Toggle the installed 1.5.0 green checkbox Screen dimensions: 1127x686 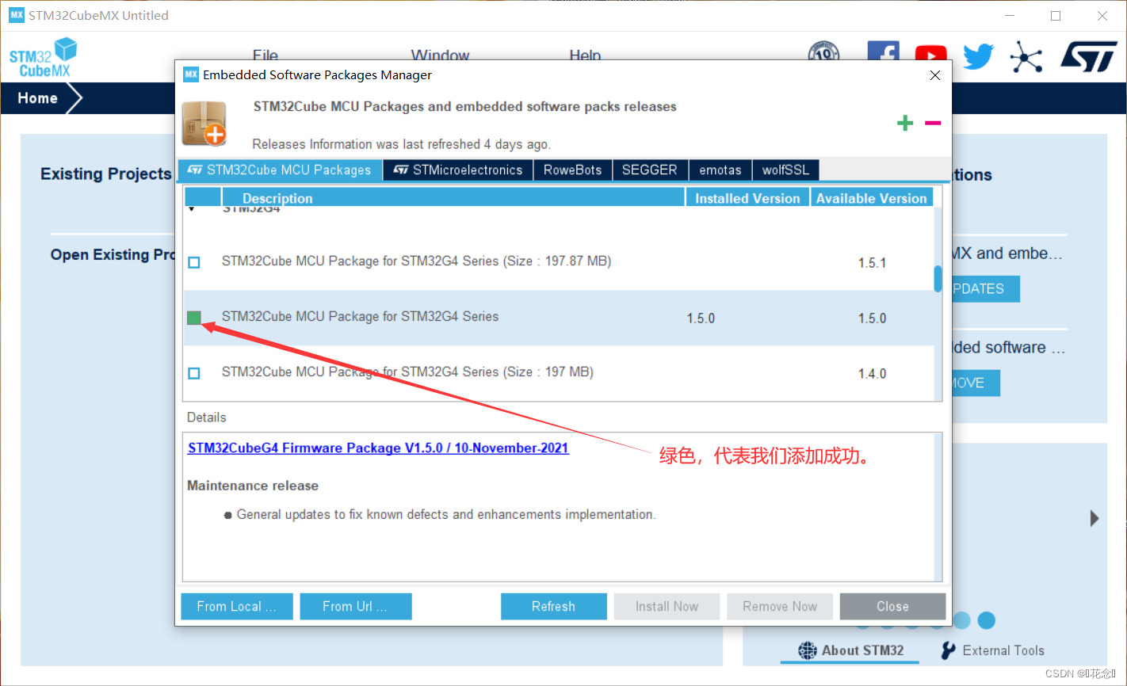tap(194, 318)
